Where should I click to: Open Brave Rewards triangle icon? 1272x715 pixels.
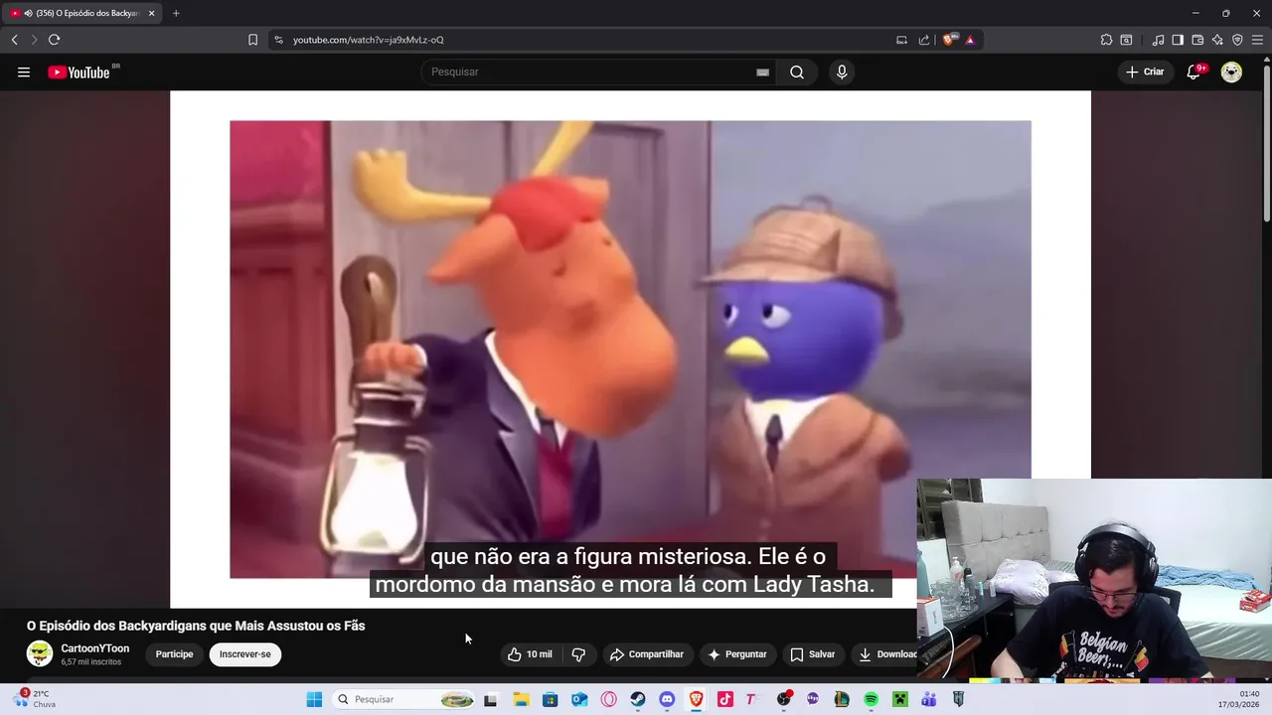(x=970, y=40)
